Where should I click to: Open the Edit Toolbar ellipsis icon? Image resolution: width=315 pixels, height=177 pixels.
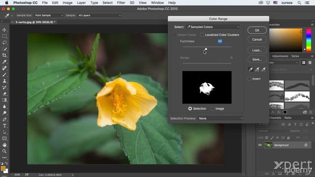tap(4, 157)
